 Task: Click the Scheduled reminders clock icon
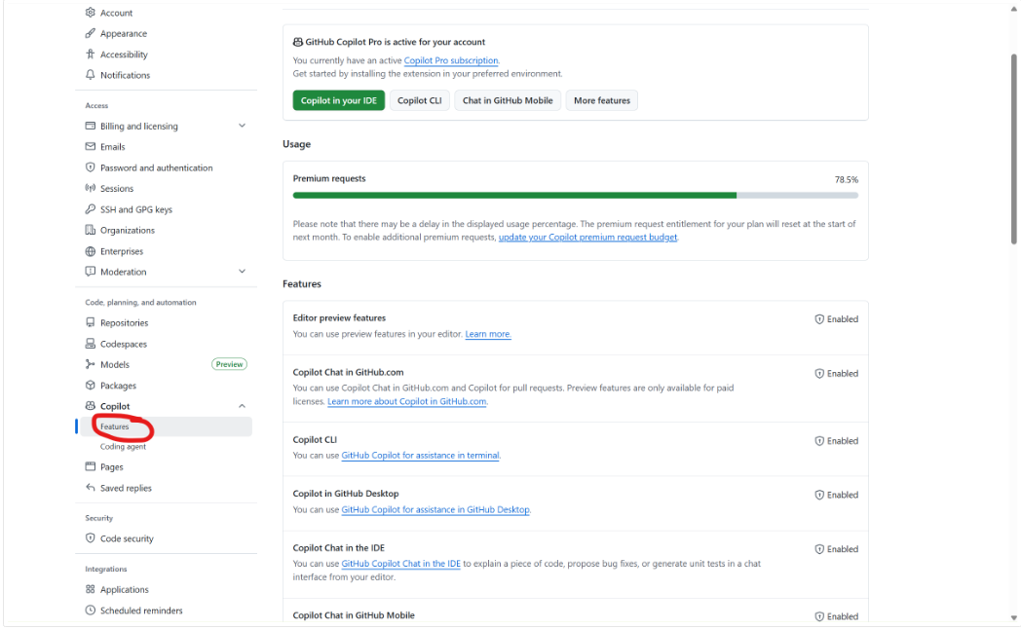(x=91, y=610)
